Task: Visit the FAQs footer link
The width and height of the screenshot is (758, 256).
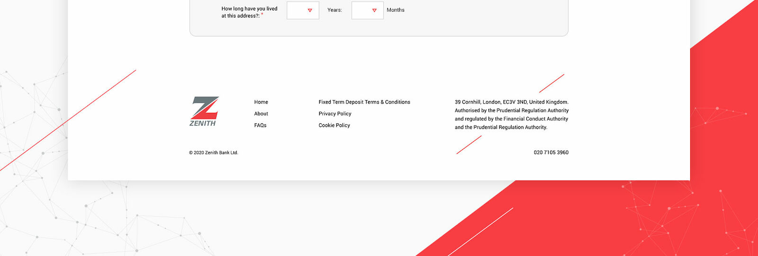Action: coord(260,126)
